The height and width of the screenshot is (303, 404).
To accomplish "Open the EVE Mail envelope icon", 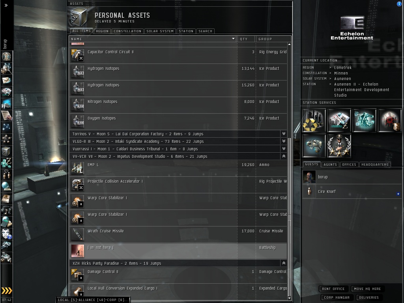I will coord(6,80).
